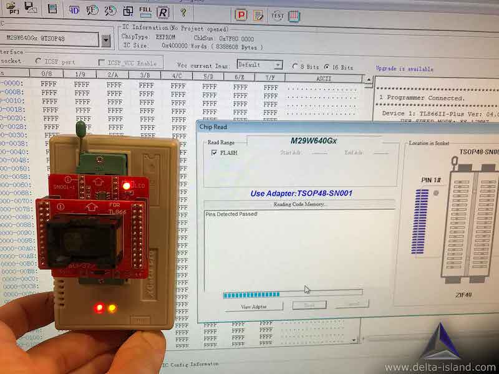Select the 8 Bits radio button
Viewport: 499px width, 374px height.
click(296, 67)
